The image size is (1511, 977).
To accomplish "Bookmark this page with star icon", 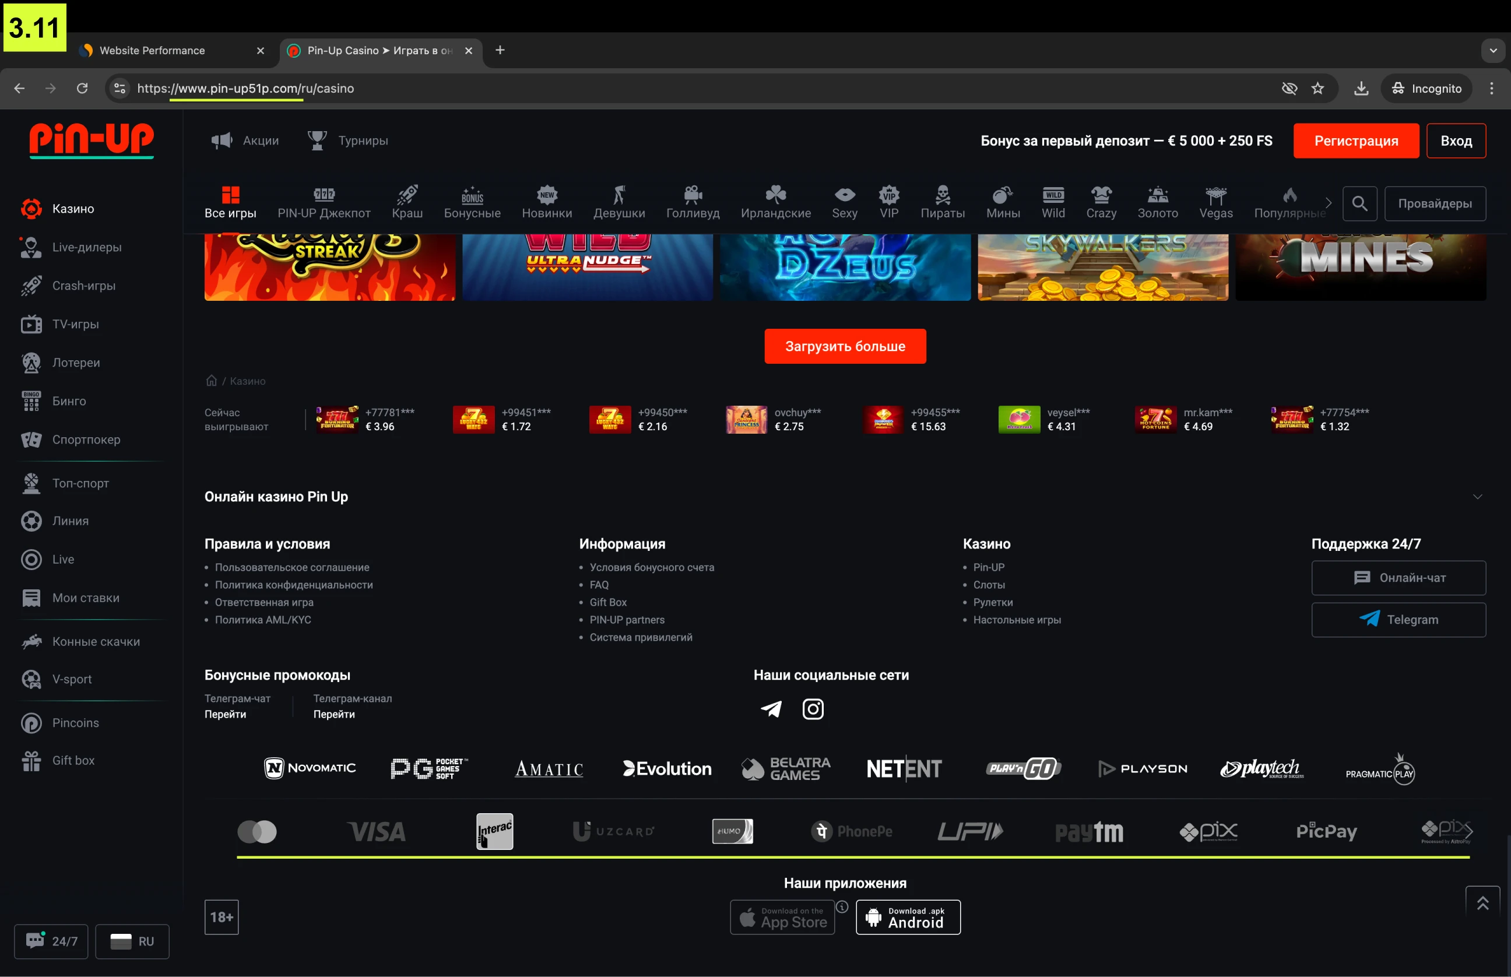I will [x=1317, y=88].
